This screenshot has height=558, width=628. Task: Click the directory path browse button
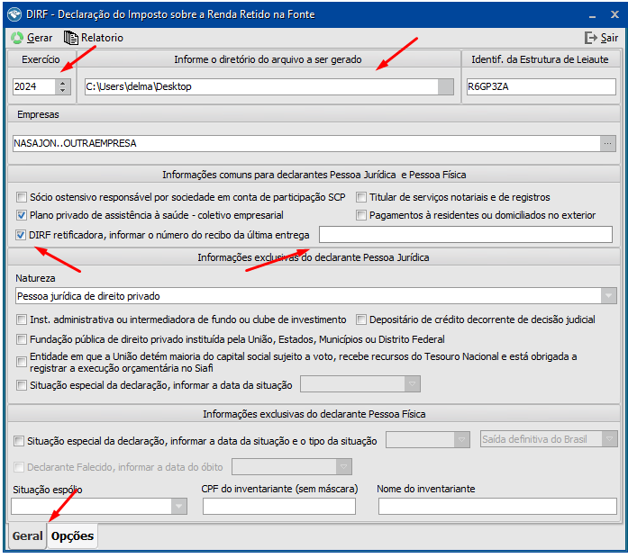tap(445, 87)
